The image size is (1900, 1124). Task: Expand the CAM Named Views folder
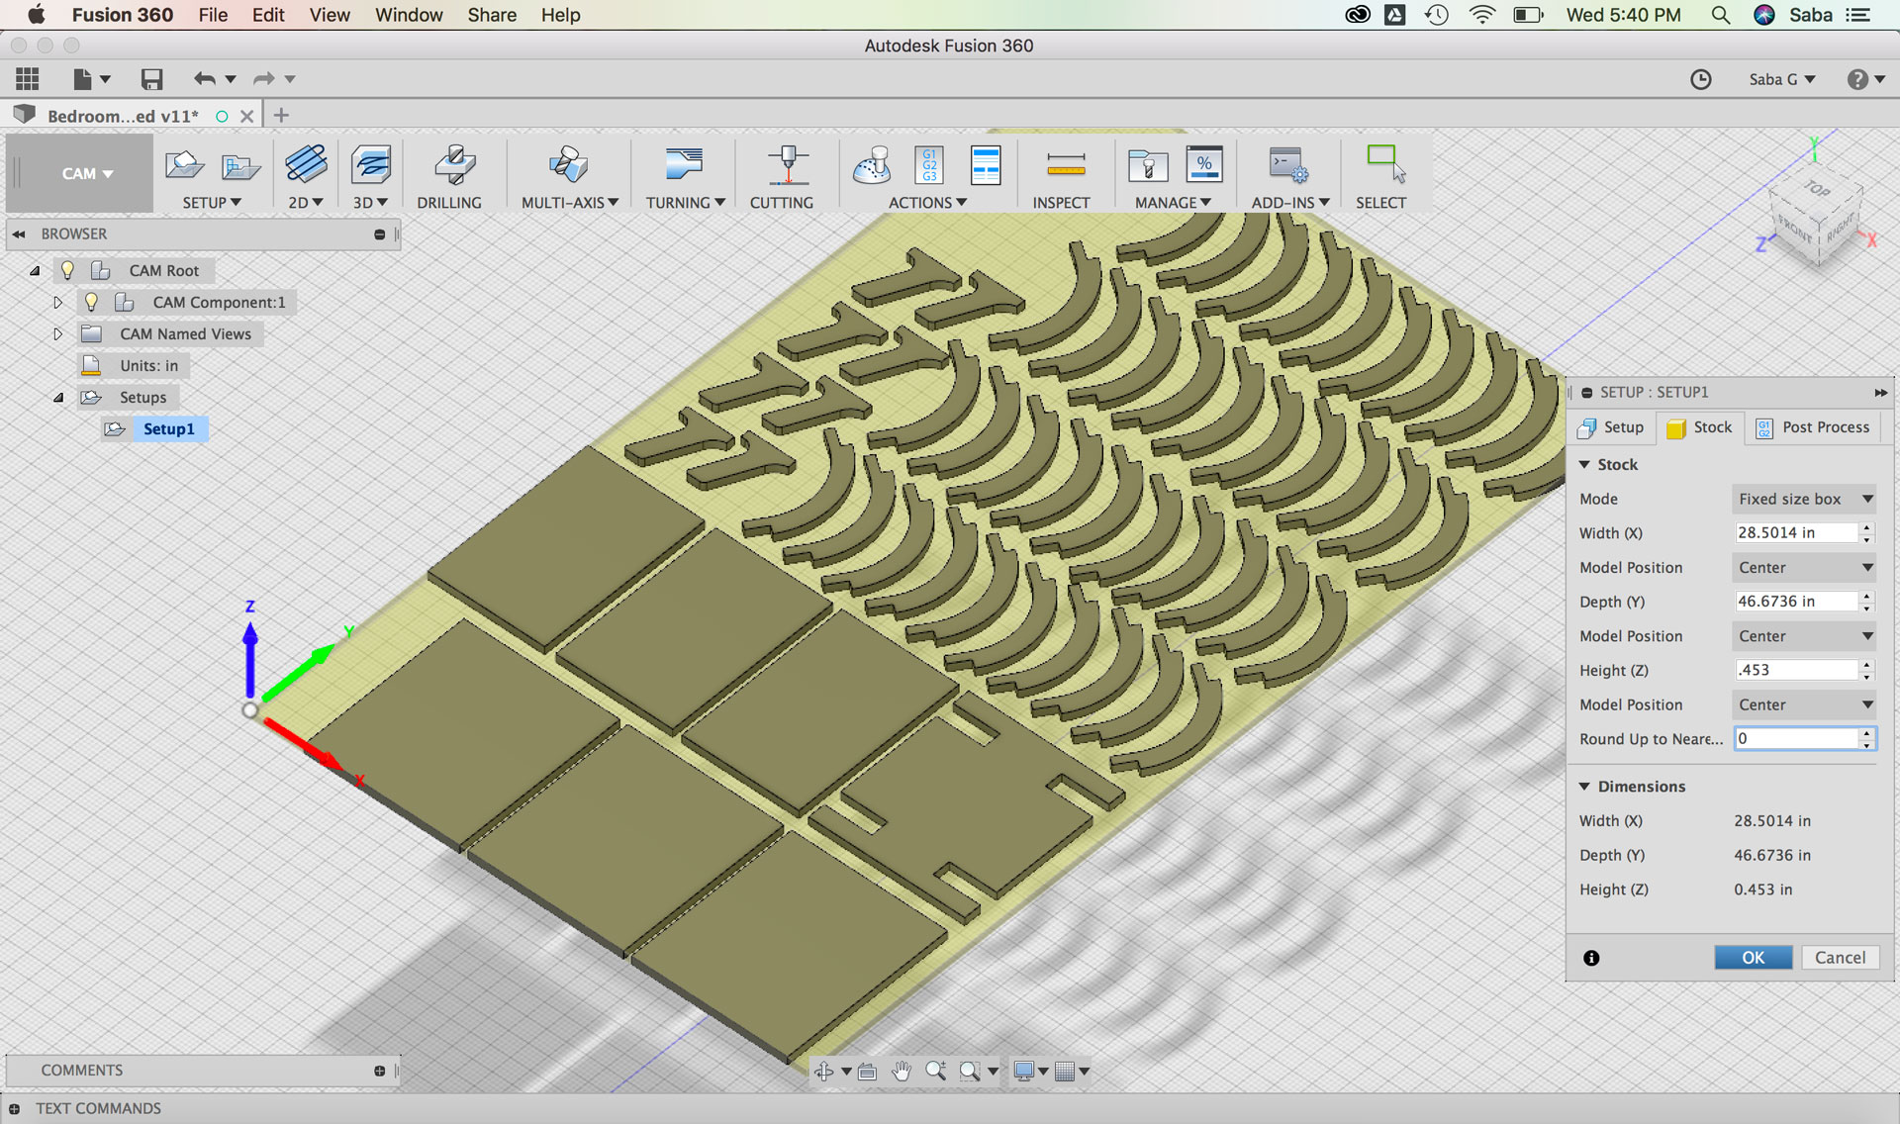[57, 333]
